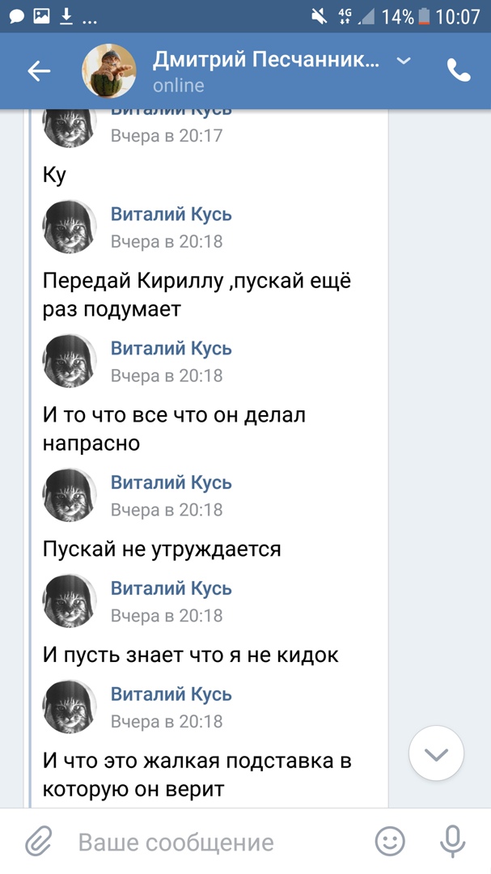
Task: Open Виталий Кусь name above Пускай не утруждается
Action: pyautogui.click(x=171, y=482)
